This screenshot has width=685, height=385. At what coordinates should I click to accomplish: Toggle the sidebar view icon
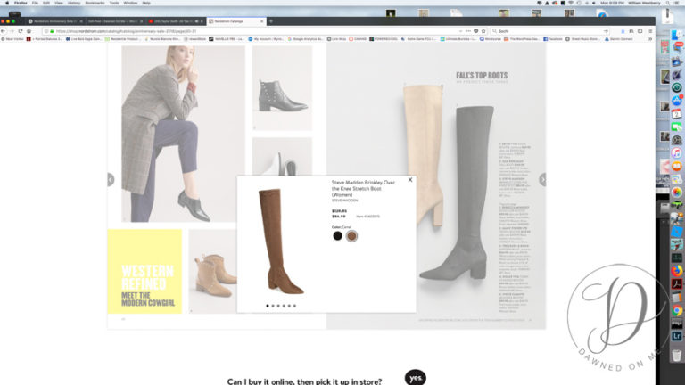(x=640, y=31)
